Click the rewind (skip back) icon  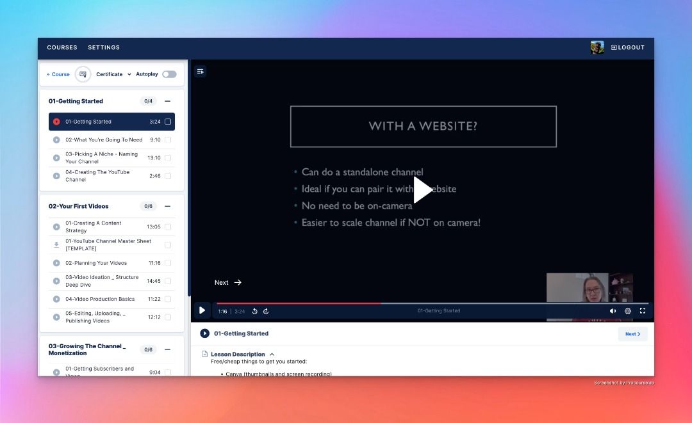[254, 311]
